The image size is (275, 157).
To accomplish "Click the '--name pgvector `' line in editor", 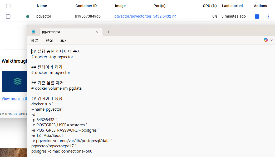I will click(47, 109).
